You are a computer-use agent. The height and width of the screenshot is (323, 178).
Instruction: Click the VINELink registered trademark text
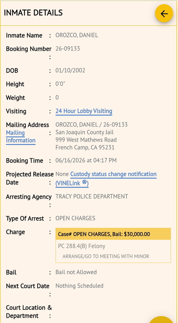tap(72, 183)
